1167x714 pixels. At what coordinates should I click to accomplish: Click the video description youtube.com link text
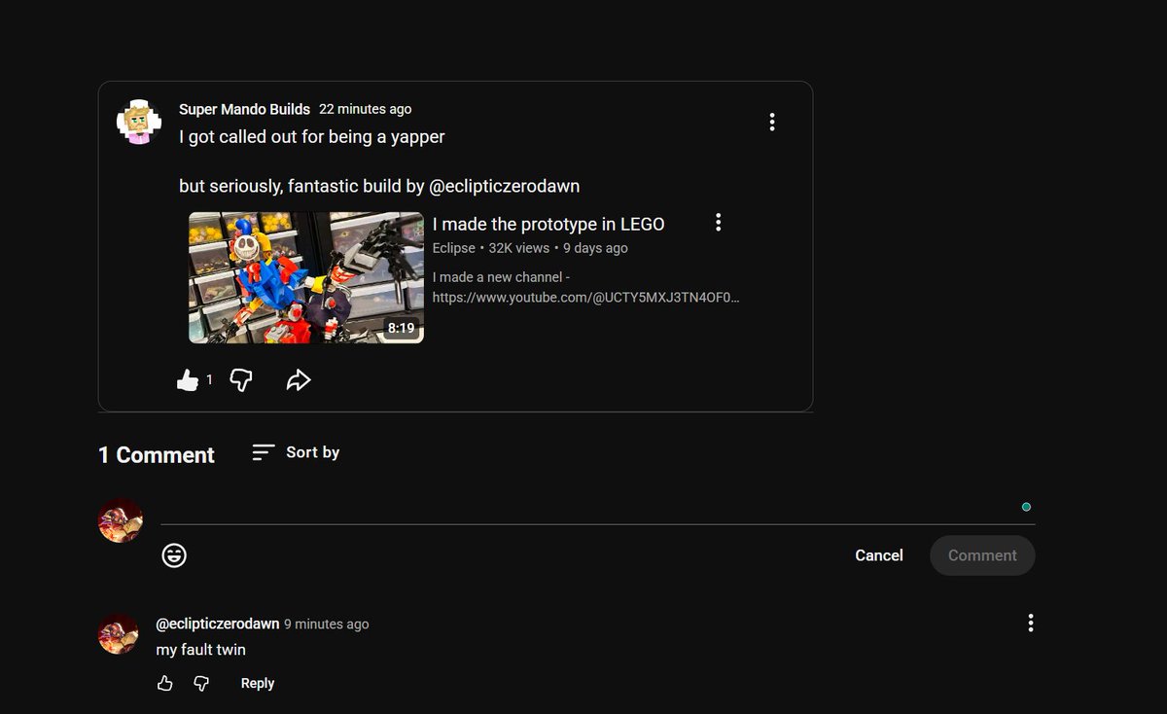[586, 298]
